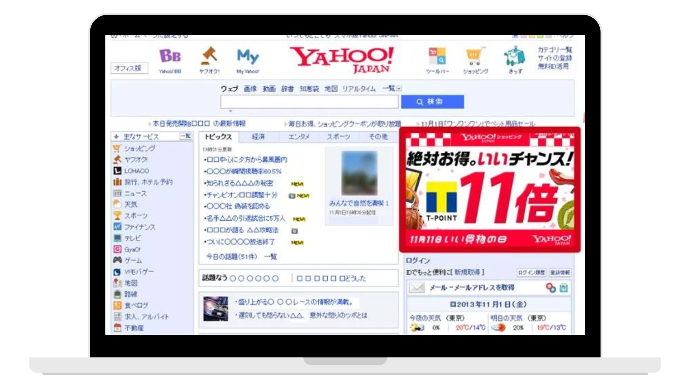Click the 天気 icon in the sidebar
This screenshot has width=690, height=388.
coord(117,204)
